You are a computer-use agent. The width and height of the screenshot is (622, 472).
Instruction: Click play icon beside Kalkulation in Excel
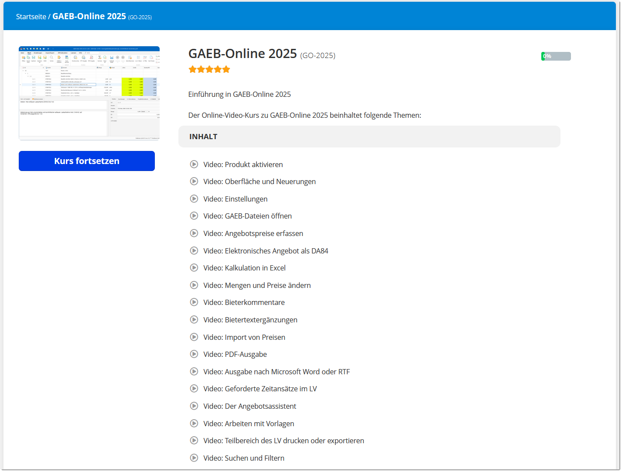click(x=194, y=268)
